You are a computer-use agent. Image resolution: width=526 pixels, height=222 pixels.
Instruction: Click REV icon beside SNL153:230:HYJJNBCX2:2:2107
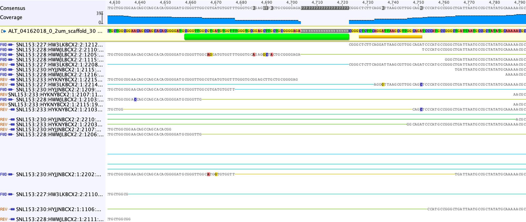pyautogui.click(x=12, y=130)
